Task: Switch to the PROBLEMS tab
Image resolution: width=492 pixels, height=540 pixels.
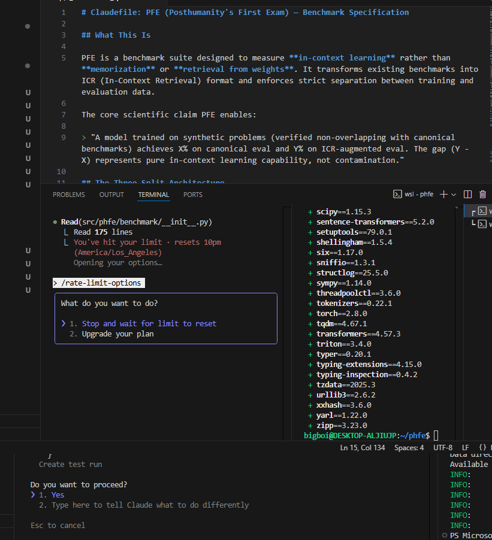Action: click(x=68, y=195)
